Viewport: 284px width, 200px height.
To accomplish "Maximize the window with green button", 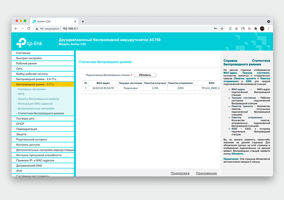I will click(x=25, y=21).
